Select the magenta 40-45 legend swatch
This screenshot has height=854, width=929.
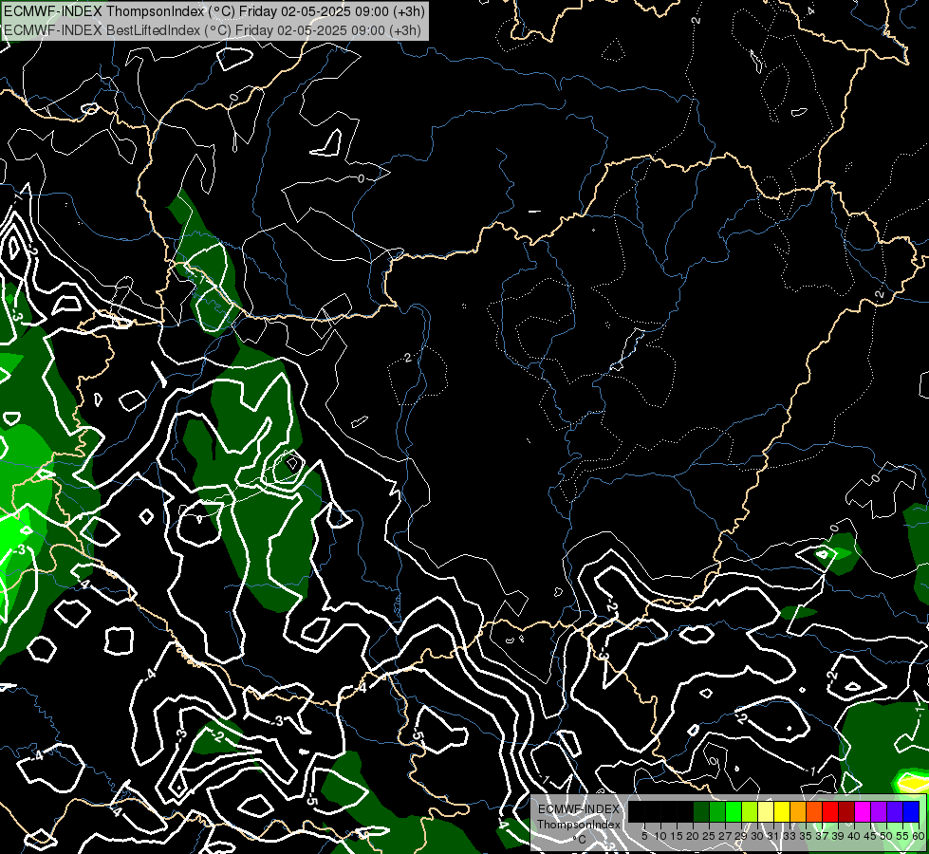[x=863, y=812]
